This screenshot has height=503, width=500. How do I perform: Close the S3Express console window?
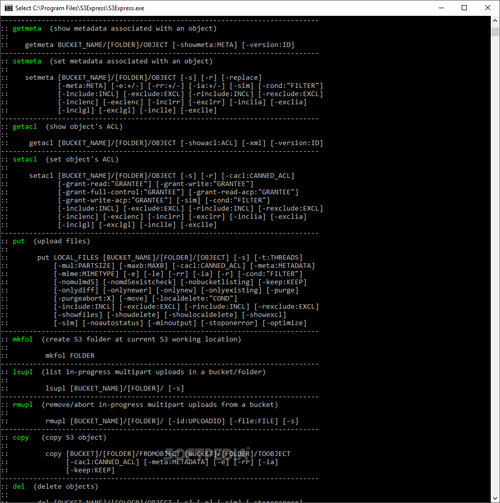(x=488, y=8)
